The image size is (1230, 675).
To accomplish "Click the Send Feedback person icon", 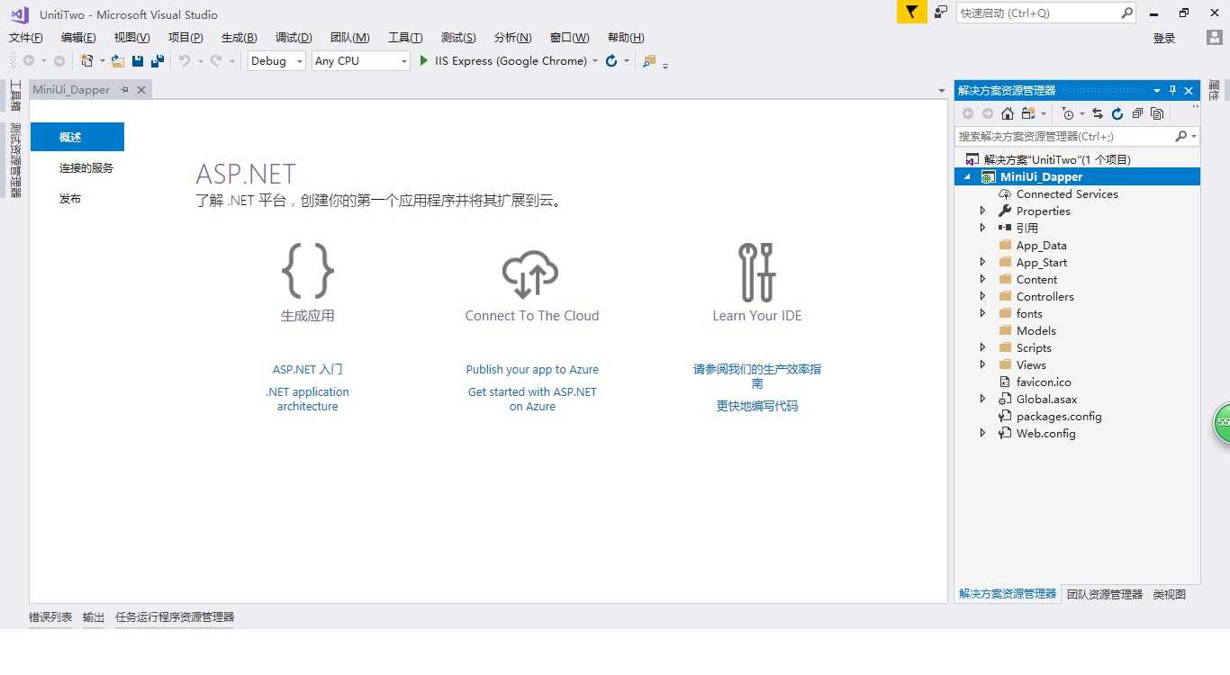I will (x=941, y=13).
